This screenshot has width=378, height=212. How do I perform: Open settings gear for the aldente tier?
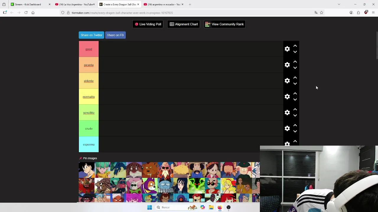point(287,81)
